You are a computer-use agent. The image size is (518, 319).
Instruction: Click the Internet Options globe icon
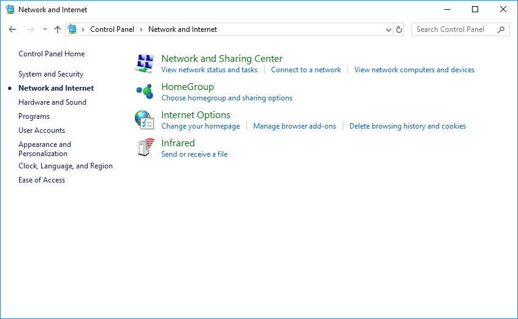(145, 119)
